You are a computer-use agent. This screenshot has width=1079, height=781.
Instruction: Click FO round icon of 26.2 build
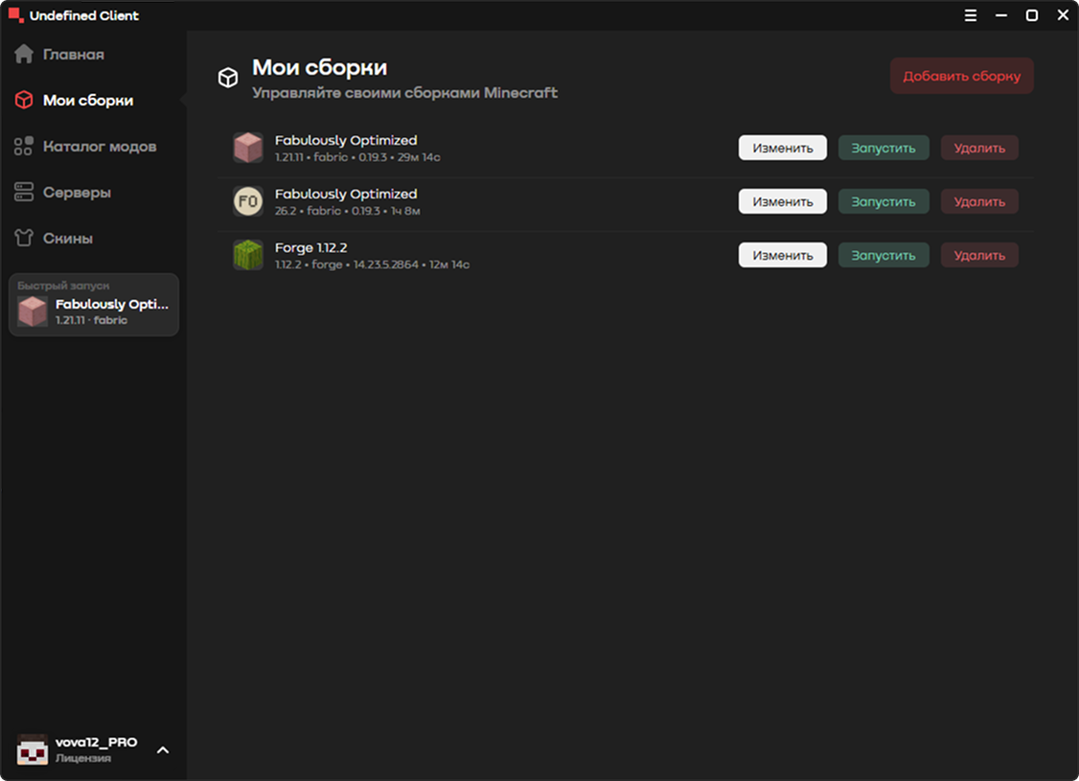[248, 201]
